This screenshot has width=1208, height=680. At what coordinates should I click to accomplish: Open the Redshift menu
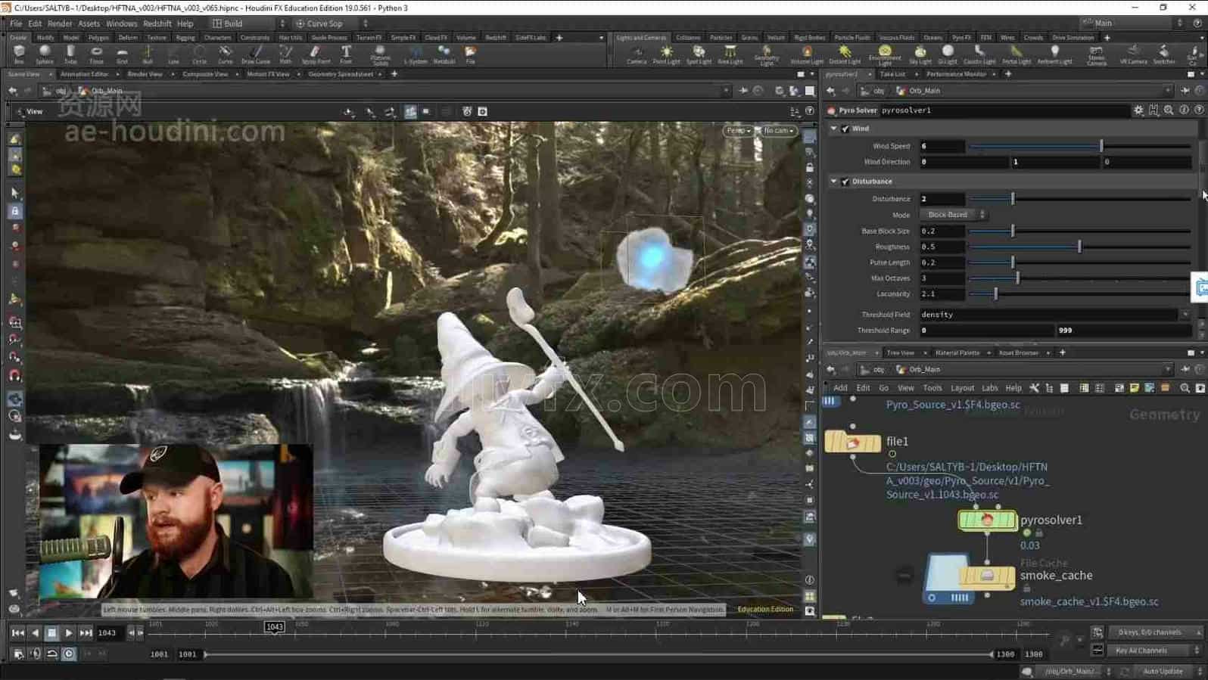[x=157, y=23]
